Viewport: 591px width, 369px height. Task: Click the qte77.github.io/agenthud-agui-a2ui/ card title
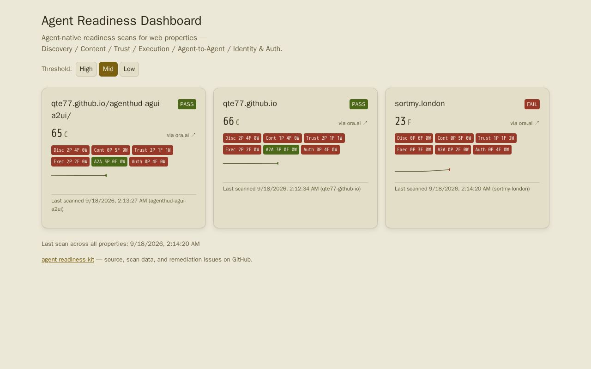pyautogui.click(x=107, y=110)
